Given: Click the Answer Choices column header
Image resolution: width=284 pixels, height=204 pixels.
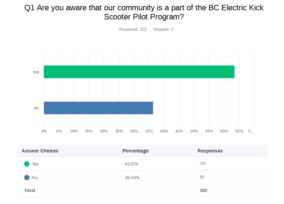Looking at the screenshot, I should click(x=40, y=151).
